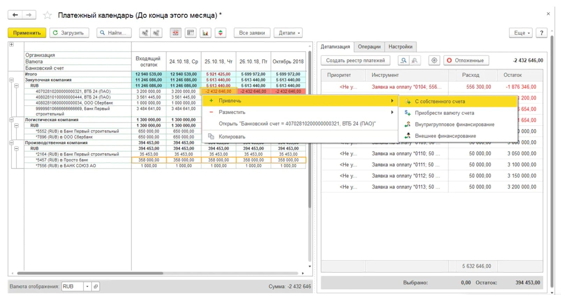Screen dimensions: 561x295
Task: Collapse the Закупочная компания group
Action: 12,80
